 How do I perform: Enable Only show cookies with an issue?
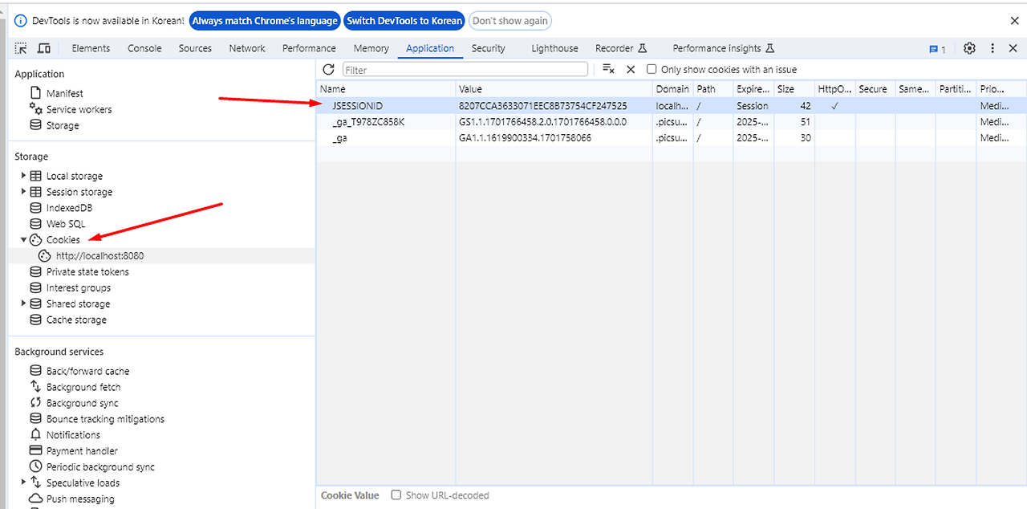[x=652, y=69]
